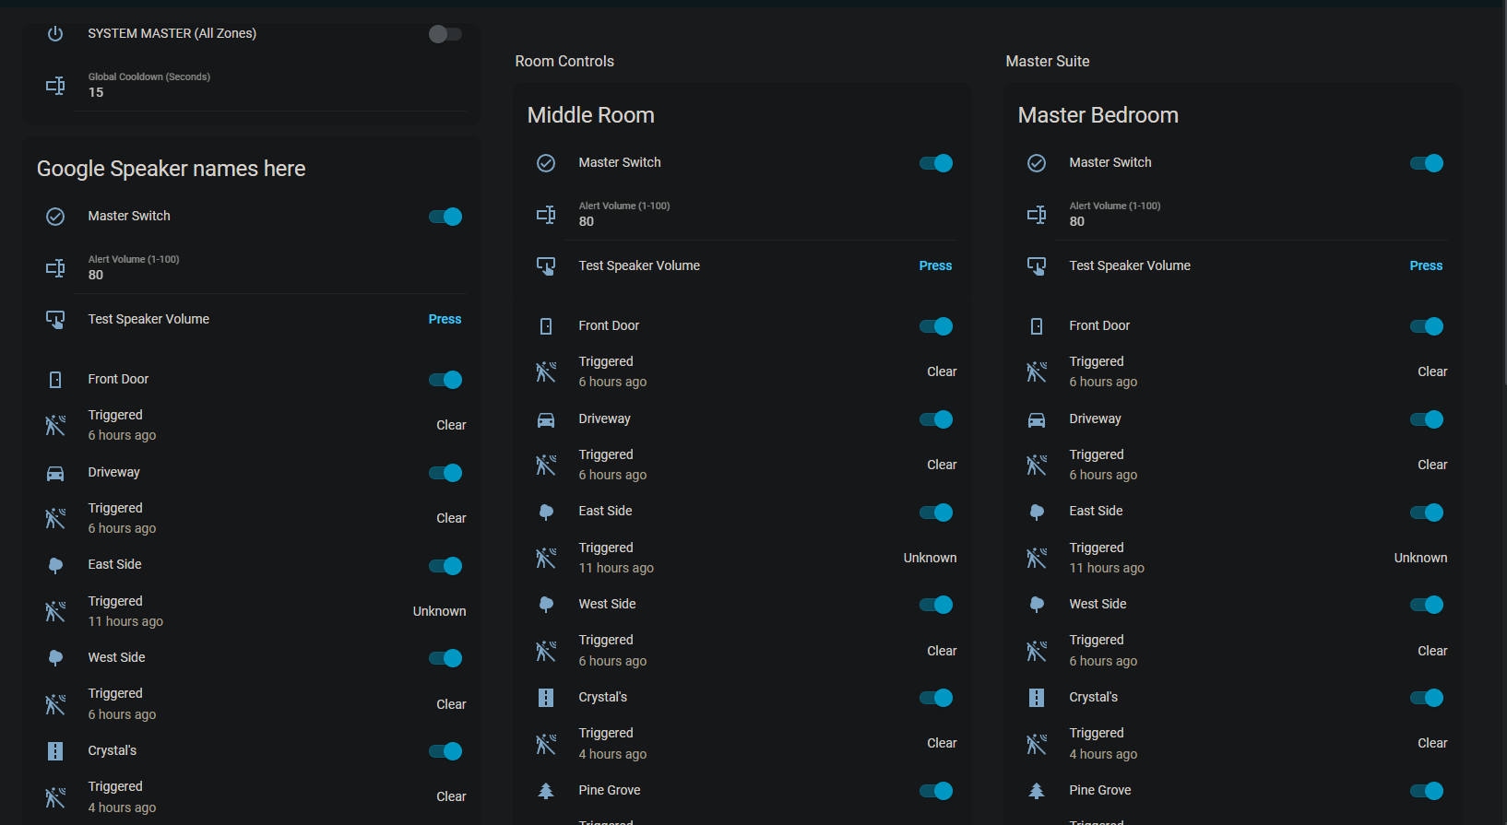Turn off Crystal's toggle in Google Speaker card
The image size is (1507, 825).
445,751
